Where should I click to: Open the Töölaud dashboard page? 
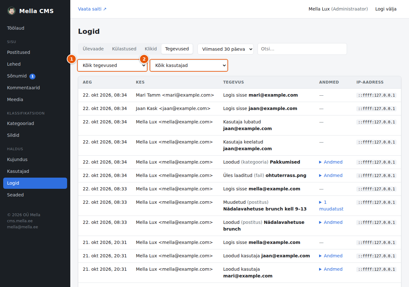[x=35, y=28]
